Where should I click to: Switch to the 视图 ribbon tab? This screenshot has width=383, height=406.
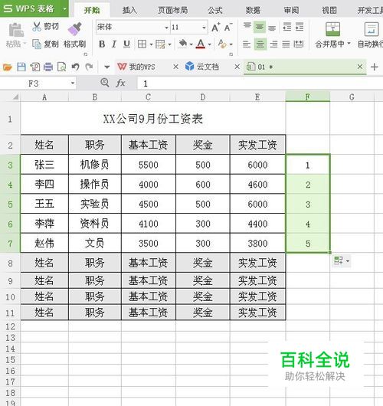point(329,10)
